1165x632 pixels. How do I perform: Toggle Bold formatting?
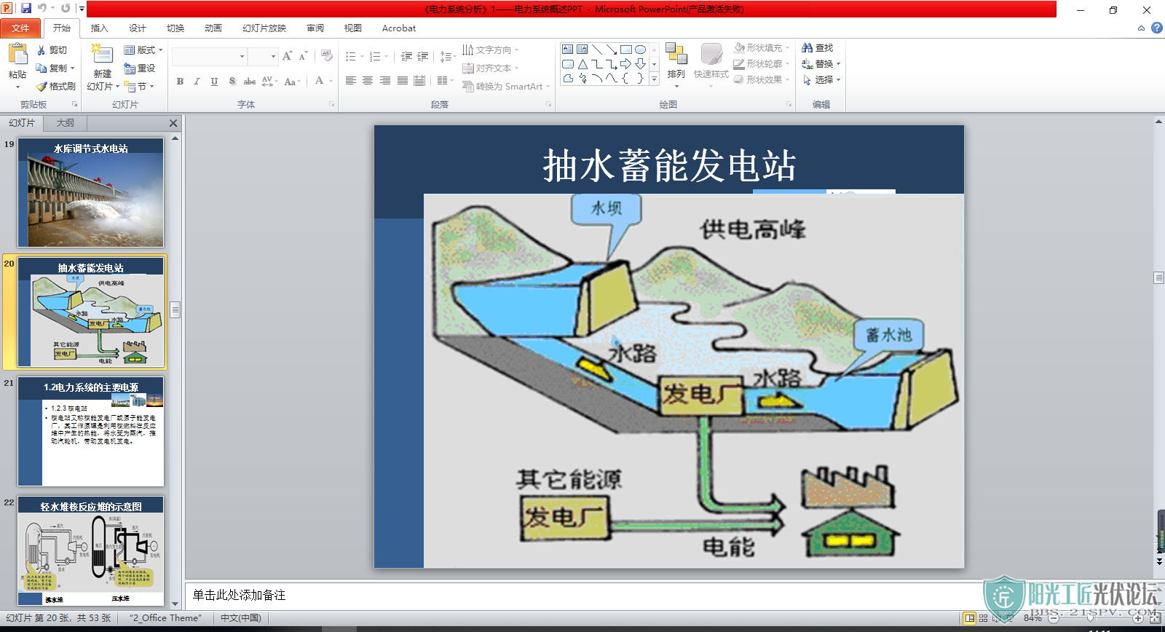(x=180, y=82)
